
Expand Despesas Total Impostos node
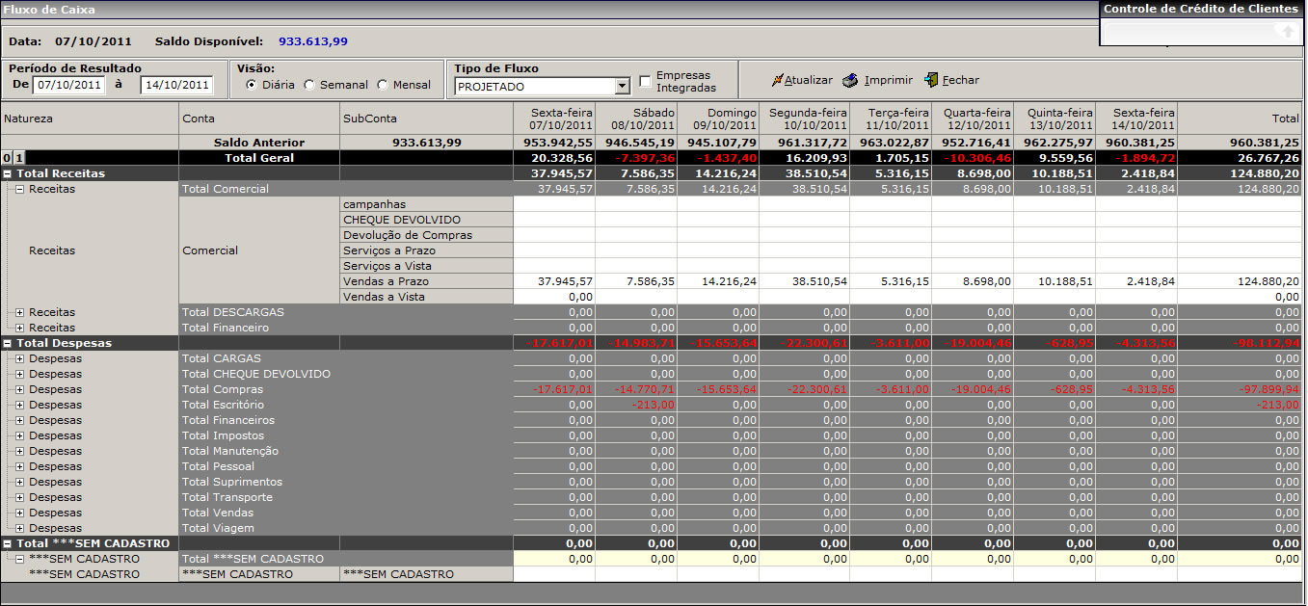[20, 435]
